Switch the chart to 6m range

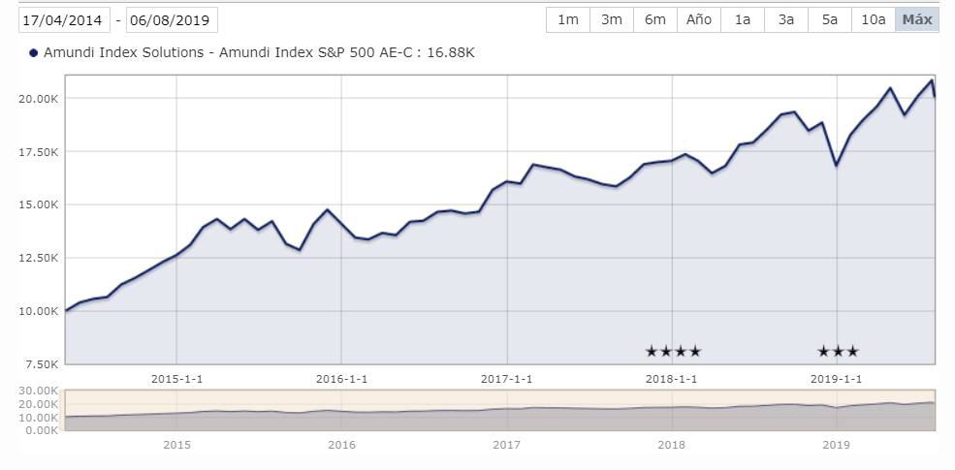[655, 19]
